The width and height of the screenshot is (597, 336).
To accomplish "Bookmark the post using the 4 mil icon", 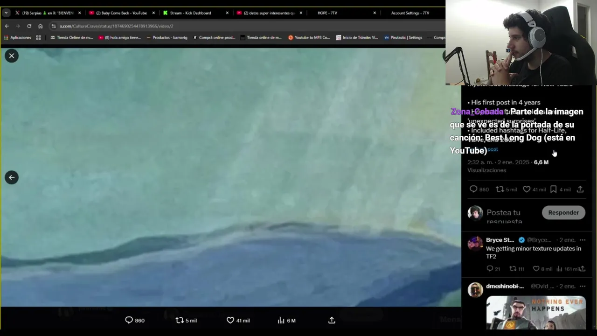I will click(x=560, y=189).
